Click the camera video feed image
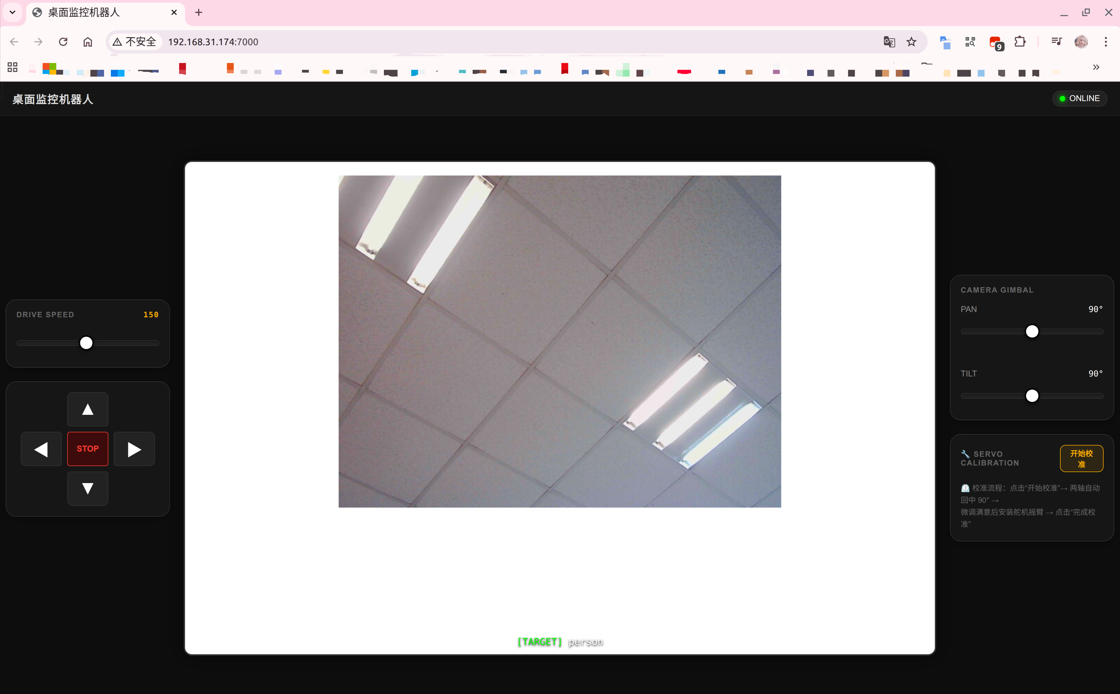The width and height of the screenshot is (1120, 694). point(559,341)
